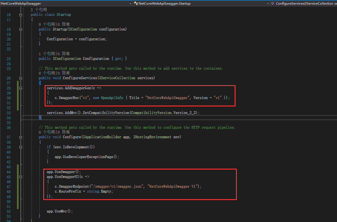Open '0 异常' above the Configure method
This screenshot has width=337, height=222.
(x=64, y=132)
